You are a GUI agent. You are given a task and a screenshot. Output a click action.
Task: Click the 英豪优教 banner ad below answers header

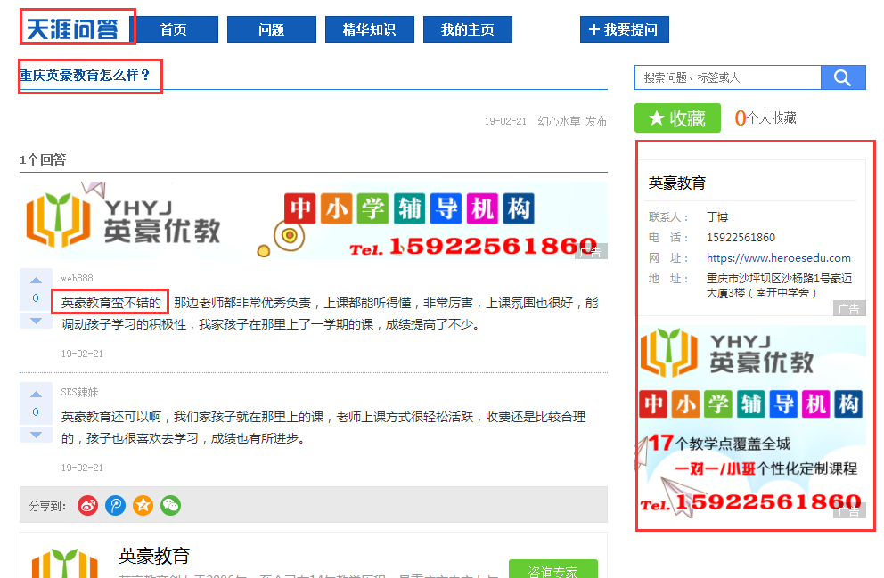click(x=314, y=220)
